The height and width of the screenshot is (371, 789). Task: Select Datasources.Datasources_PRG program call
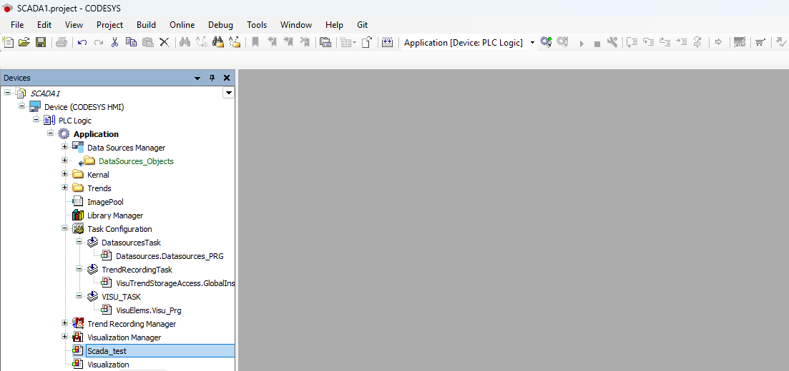click(x=170, y=256)
